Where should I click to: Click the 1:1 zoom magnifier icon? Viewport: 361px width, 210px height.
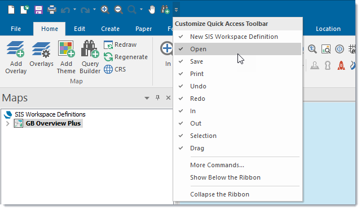(x=312, y=49)
